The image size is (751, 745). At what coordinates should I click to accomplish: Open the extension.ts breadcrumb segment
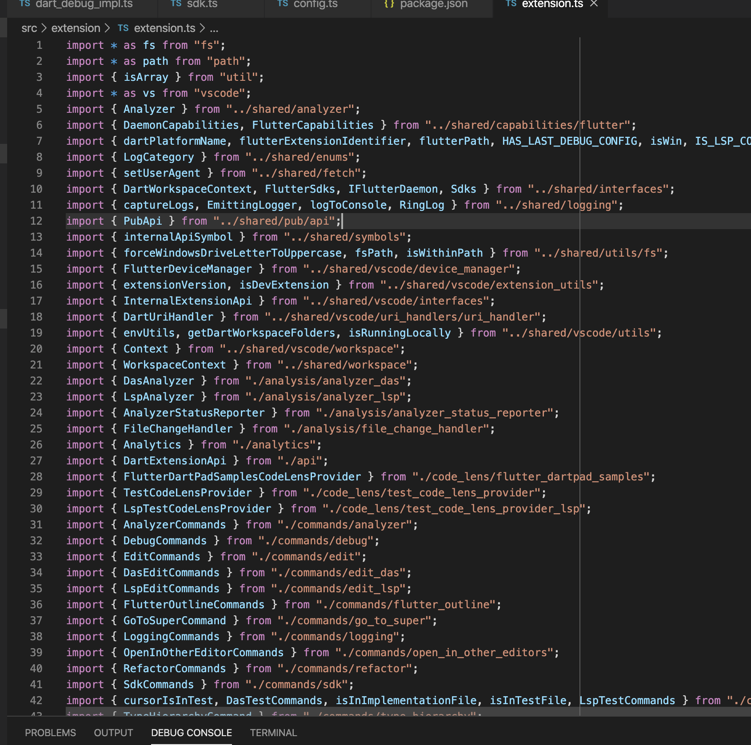point(164,28)
